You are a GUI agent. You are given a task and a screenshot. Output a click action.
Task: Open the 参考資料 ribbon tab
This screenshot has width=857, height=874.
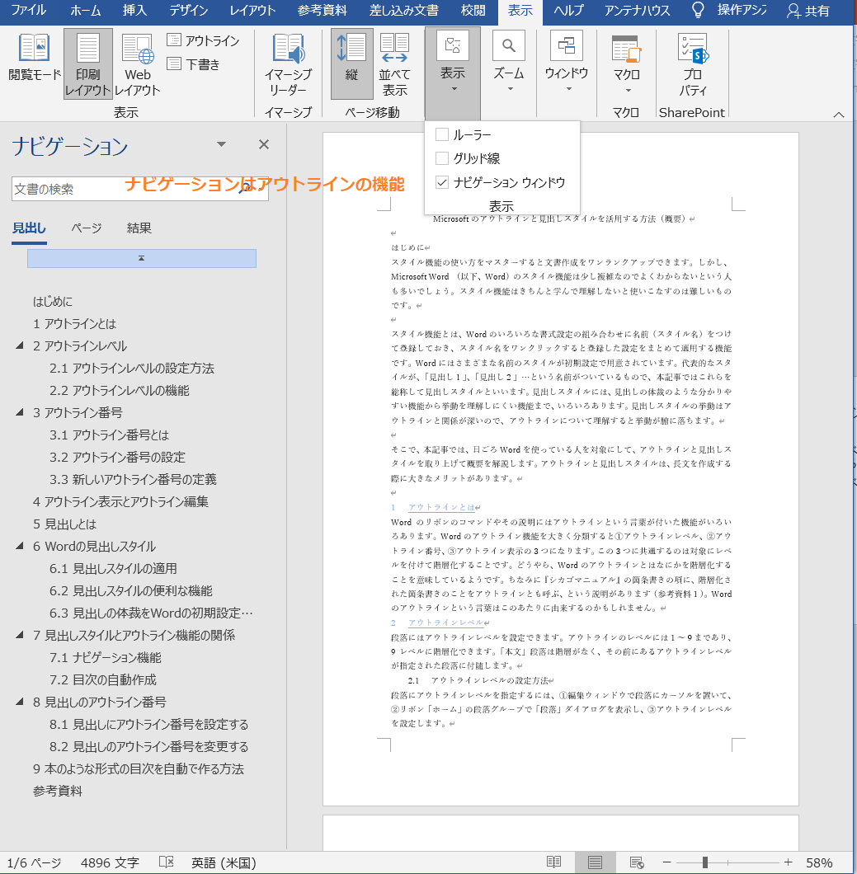[323, 11]
